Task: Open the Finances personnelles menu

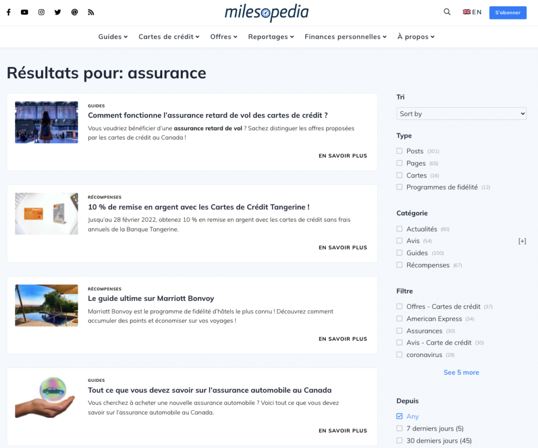Action: (x=346, y=36)
